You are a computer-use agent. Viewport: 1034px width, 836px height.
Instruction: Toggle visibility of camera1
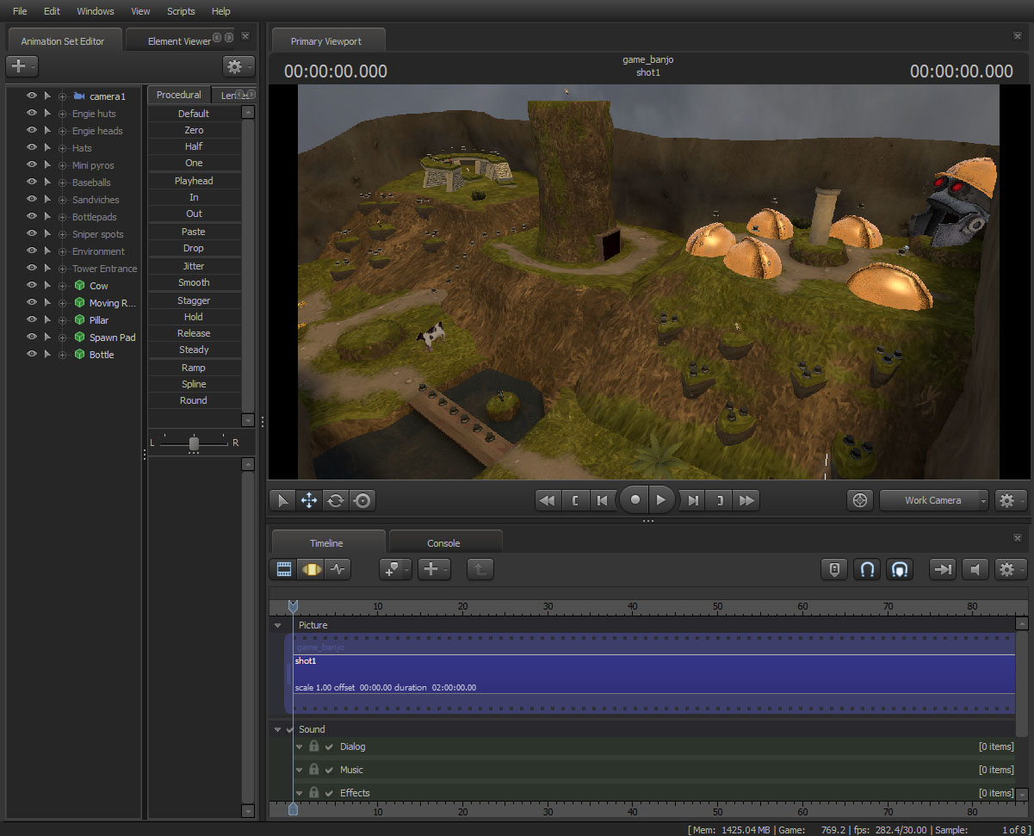click(x=32, y=96)
